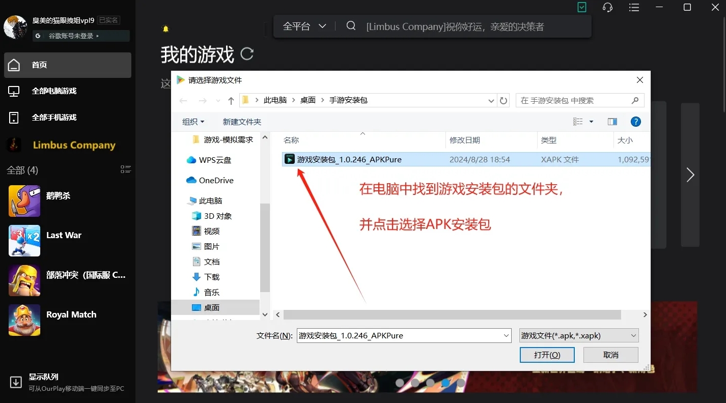
Task: Open 全部电脑游戏 in sidebar
Action: pyautogui.click(x=68, y=91)
